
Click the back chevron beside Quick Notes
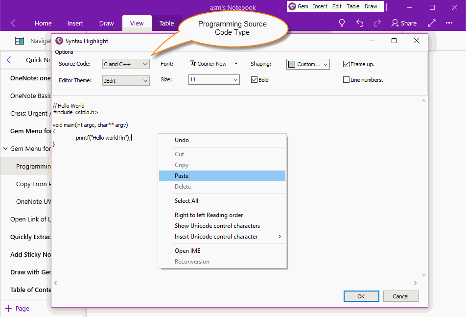point(9,60)
